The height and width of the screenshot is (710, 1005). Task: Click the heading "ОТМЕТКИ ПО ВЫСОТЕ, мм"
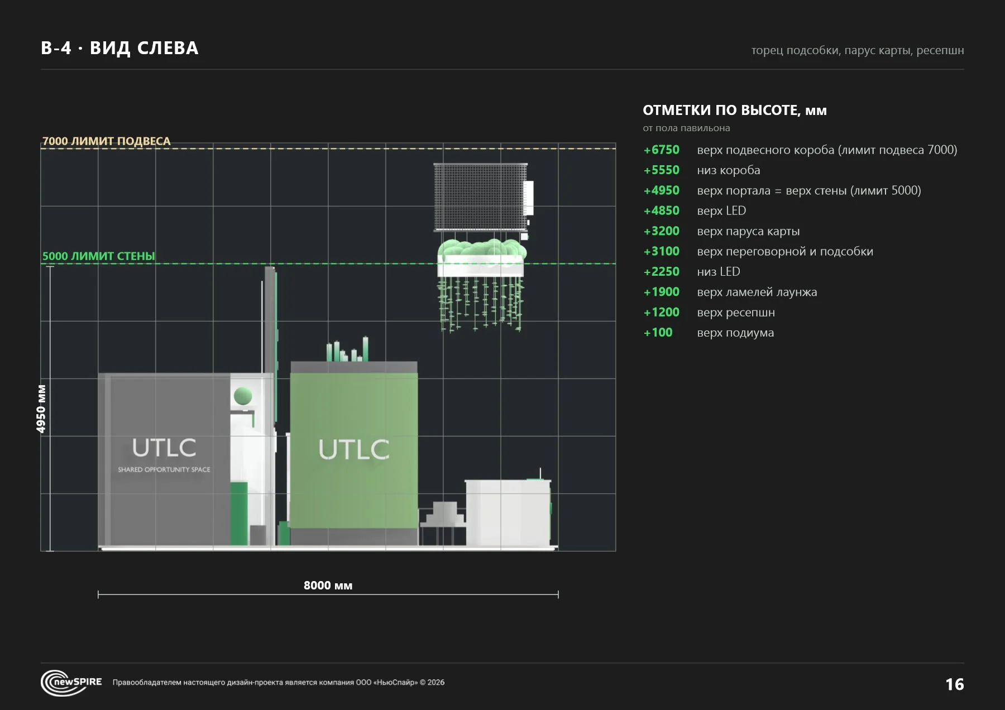(735, 110)
